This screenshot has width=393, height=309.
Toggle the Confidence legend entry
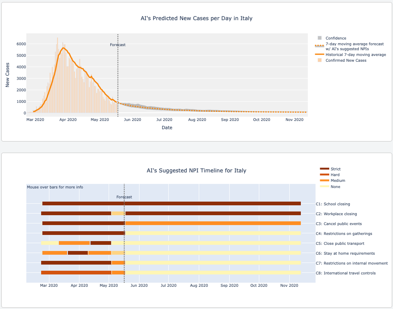pyautogui.click(x=336, y=38)
